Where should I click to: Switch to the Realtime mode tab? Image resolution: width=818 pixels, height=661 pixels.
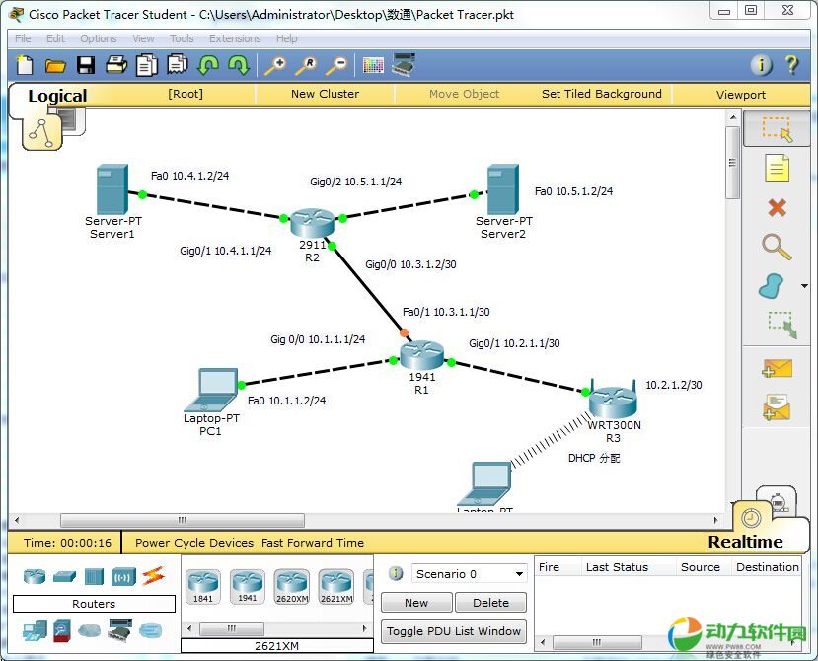(745, 542)
